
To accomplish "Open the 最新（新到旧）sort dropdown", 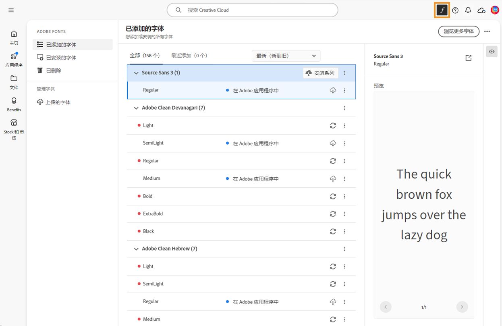I will (286, 56).
